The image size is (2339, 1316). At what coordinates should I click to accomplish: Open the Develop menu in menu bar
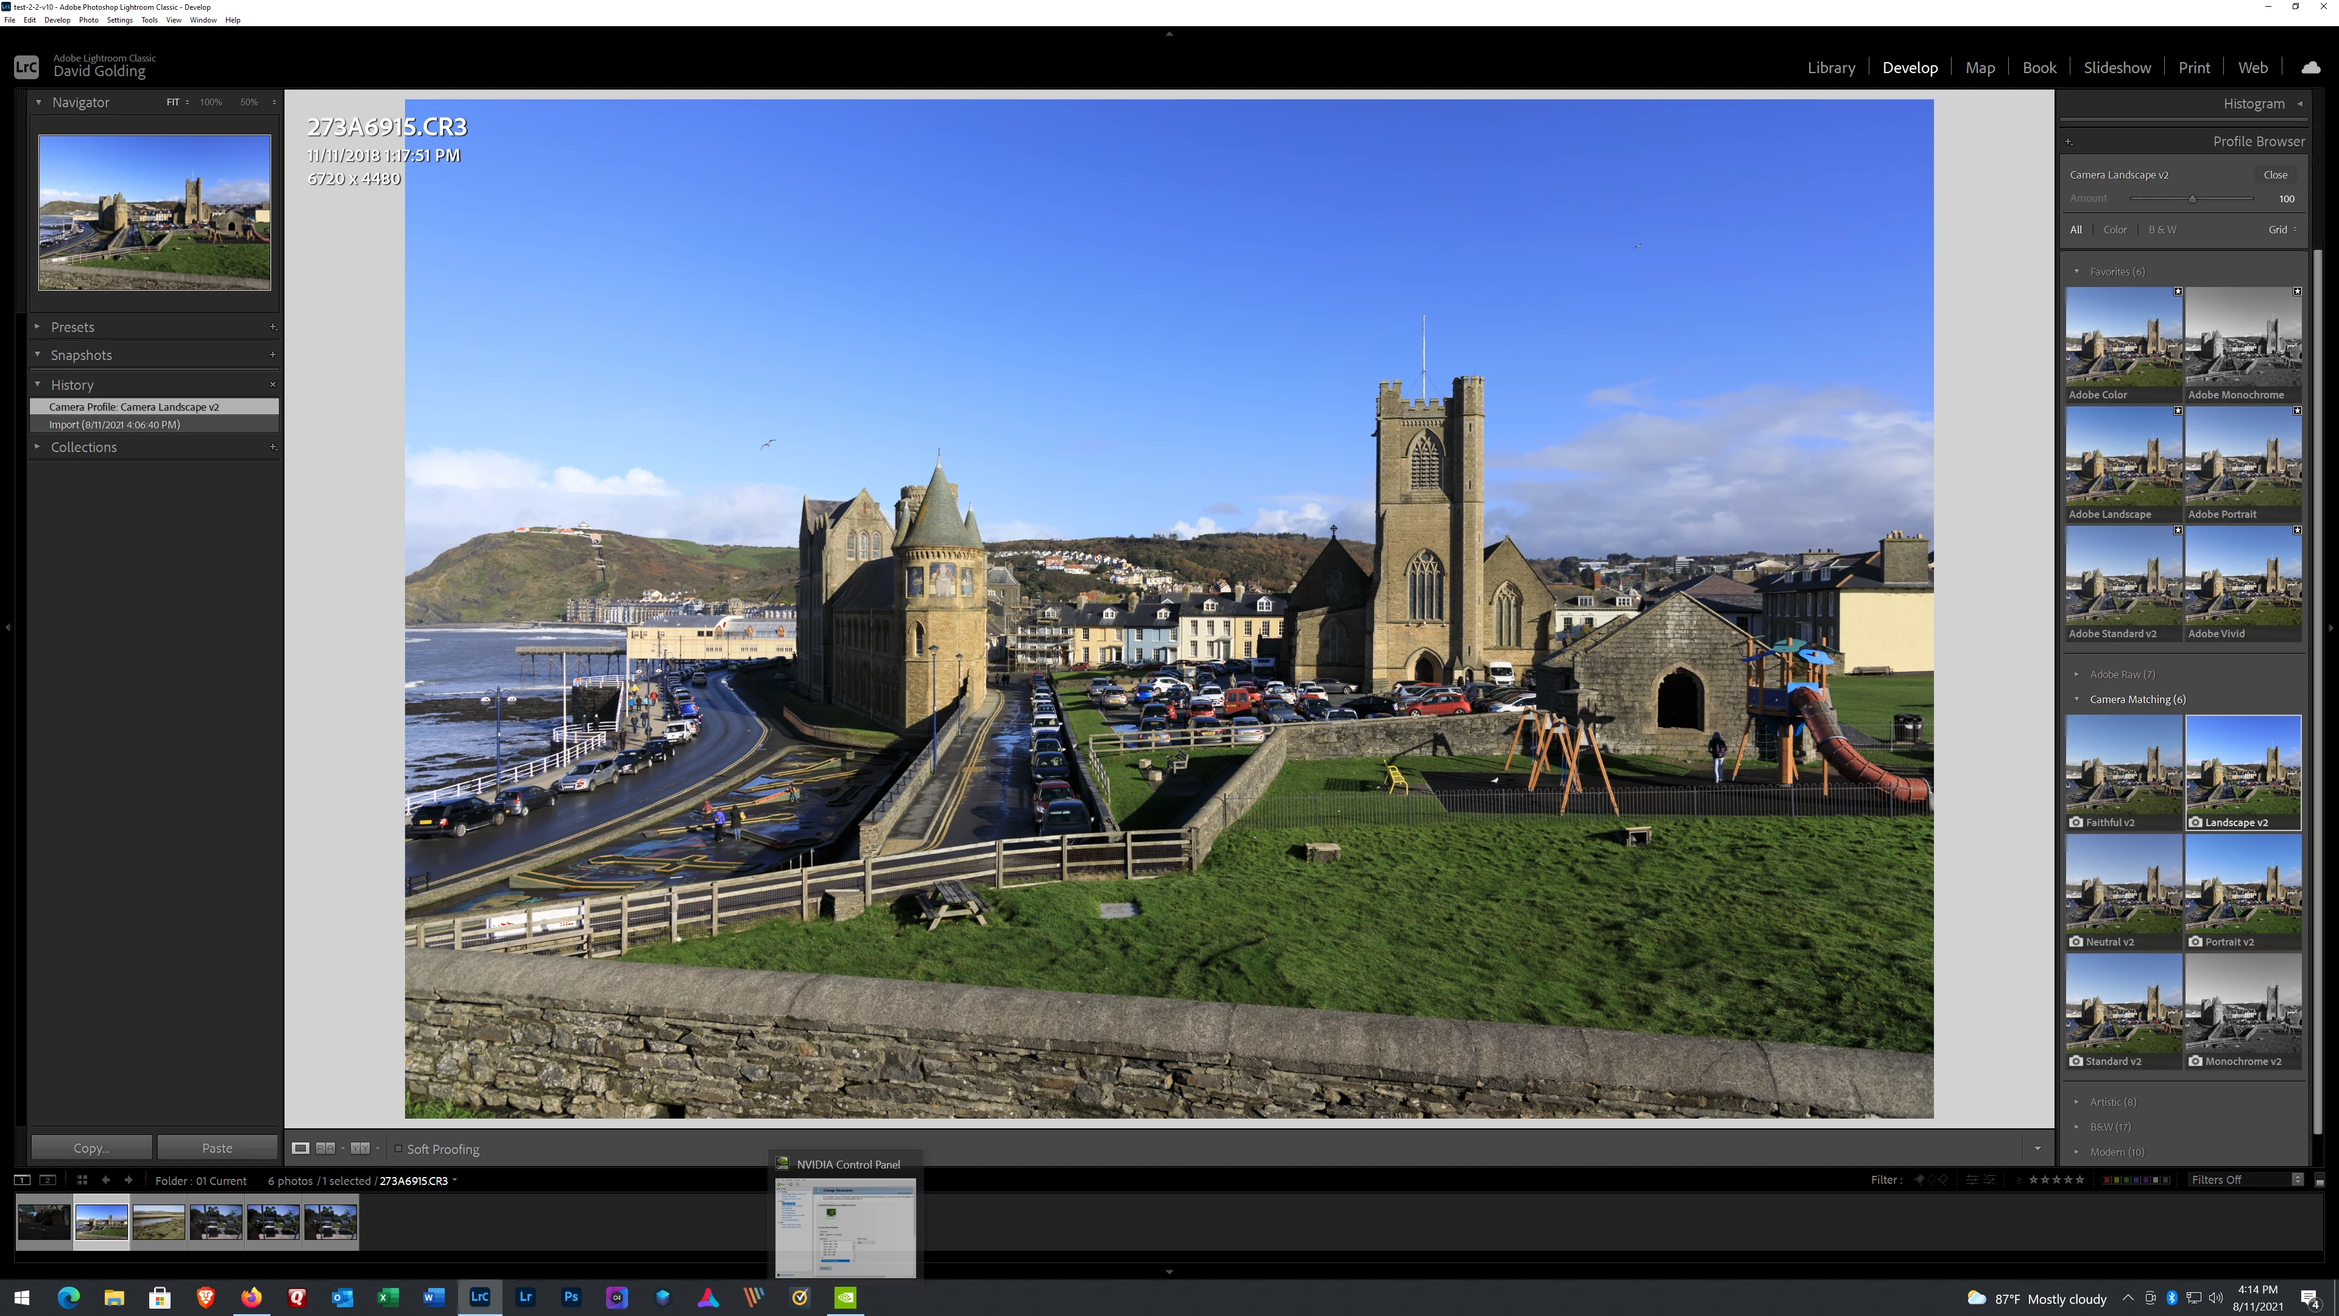[x=56, y=20]
